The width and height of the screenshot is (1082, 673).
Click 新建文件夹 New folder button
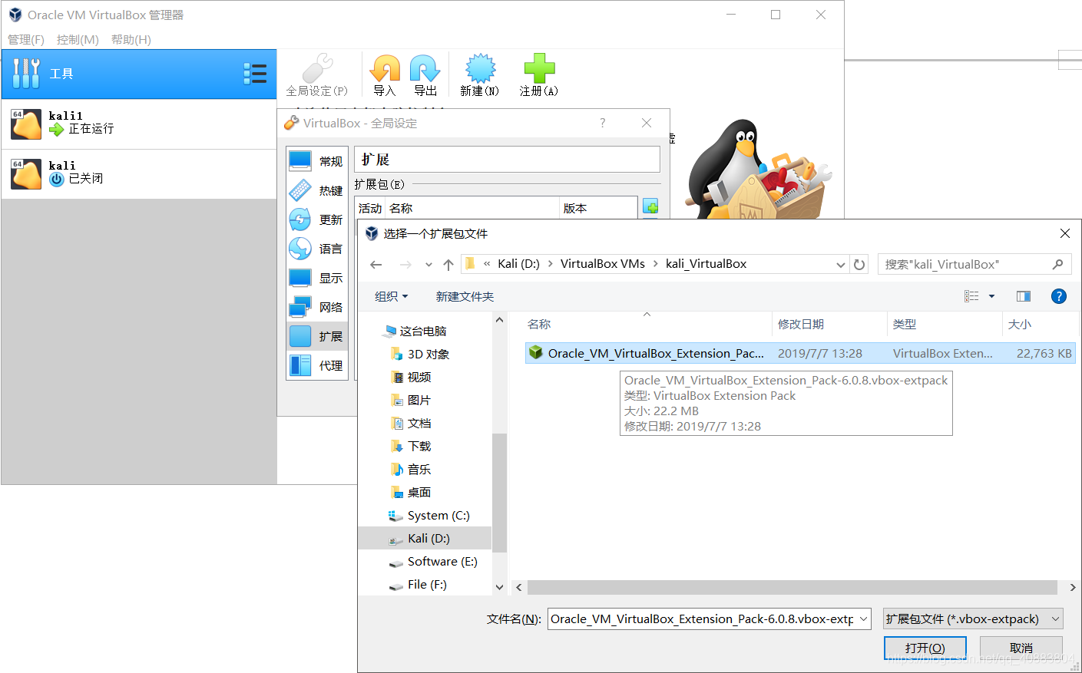(x=465, y=296)
